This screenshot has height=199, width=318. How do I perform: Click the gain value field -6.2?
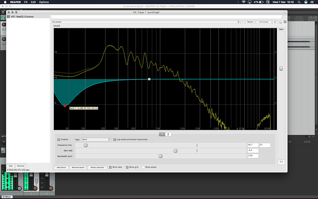(253, 151)
